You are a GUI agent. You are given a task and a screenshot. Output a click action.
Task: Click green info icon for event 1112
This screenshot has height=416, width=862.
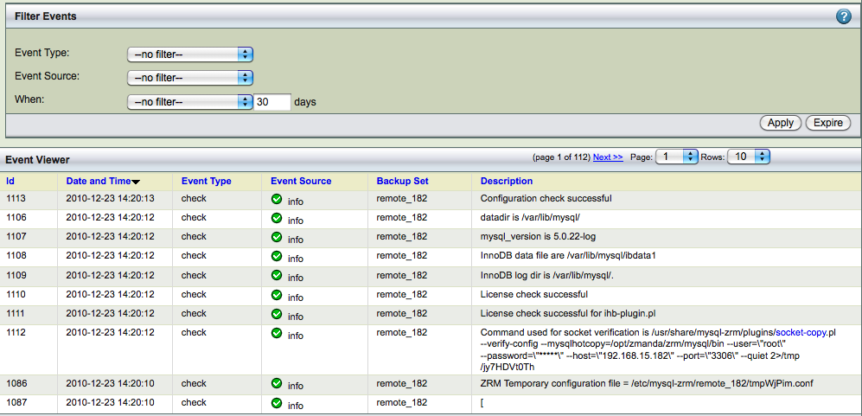click(277, 333)
